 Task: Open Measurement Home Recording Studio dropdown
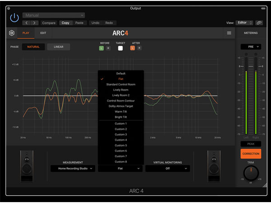click(x=73, y=168)
